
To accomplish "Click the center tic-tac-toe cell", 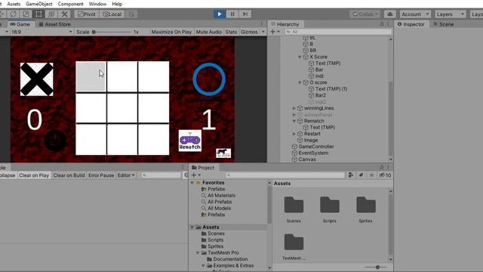I will coord(122,108).
